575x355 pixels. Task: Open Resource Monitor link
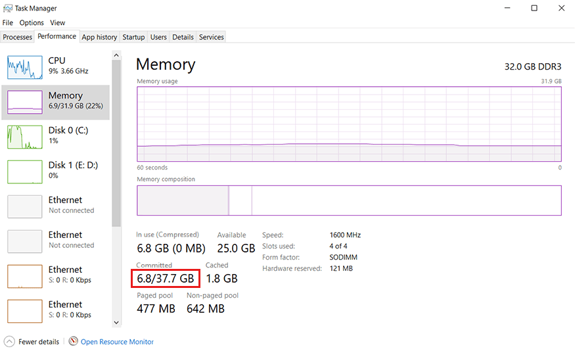pos(117,342)
